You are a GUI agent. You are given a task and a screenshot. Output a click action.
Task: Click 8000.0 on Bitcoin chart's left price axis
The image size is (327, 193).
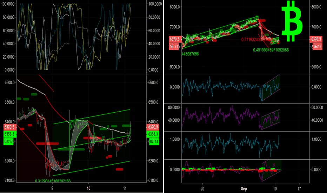pos(175,7)
